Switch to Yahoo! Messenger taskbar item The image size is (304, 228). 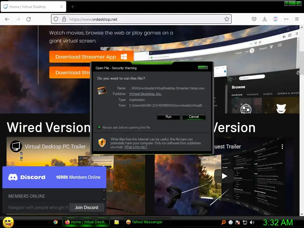click(x=147, y=222)
